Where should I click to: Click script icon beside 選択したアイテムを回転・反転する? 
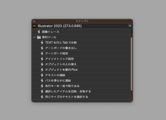point(42,91)
